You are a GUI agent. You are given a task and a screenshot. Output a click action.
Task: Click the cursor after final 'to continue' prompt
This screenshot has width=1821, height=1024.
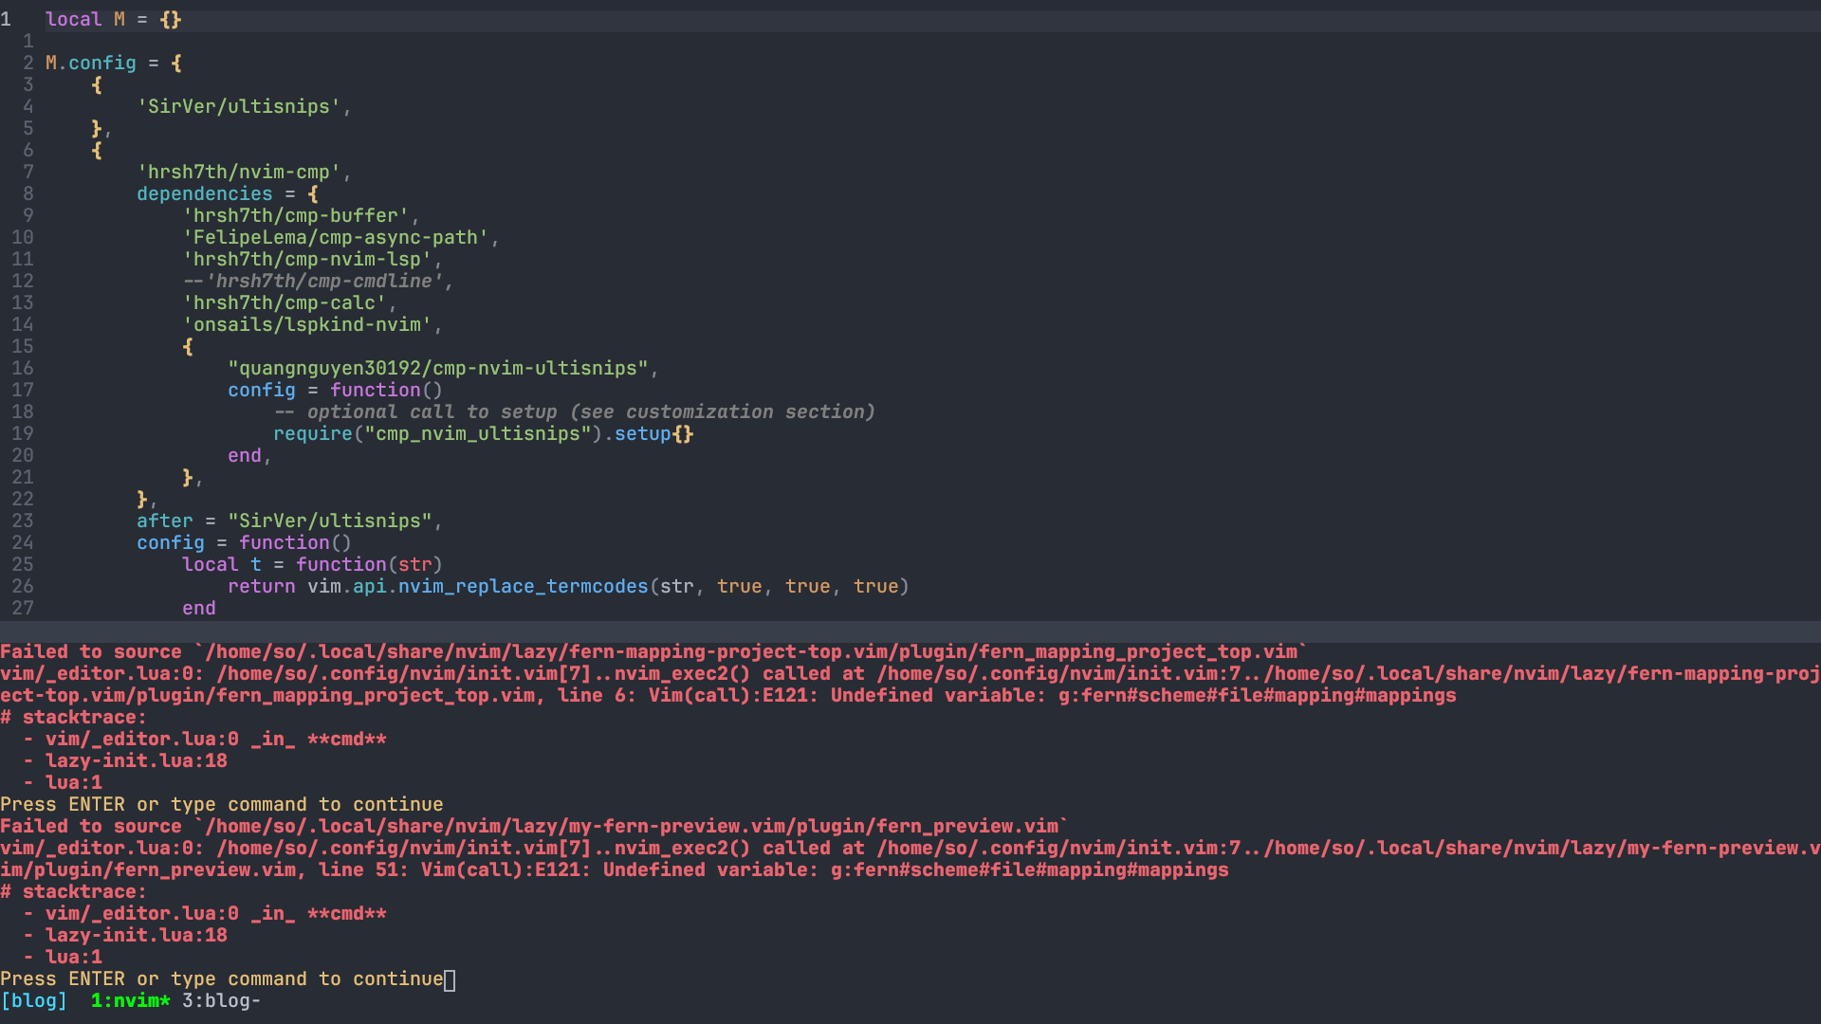click(450, 979)
